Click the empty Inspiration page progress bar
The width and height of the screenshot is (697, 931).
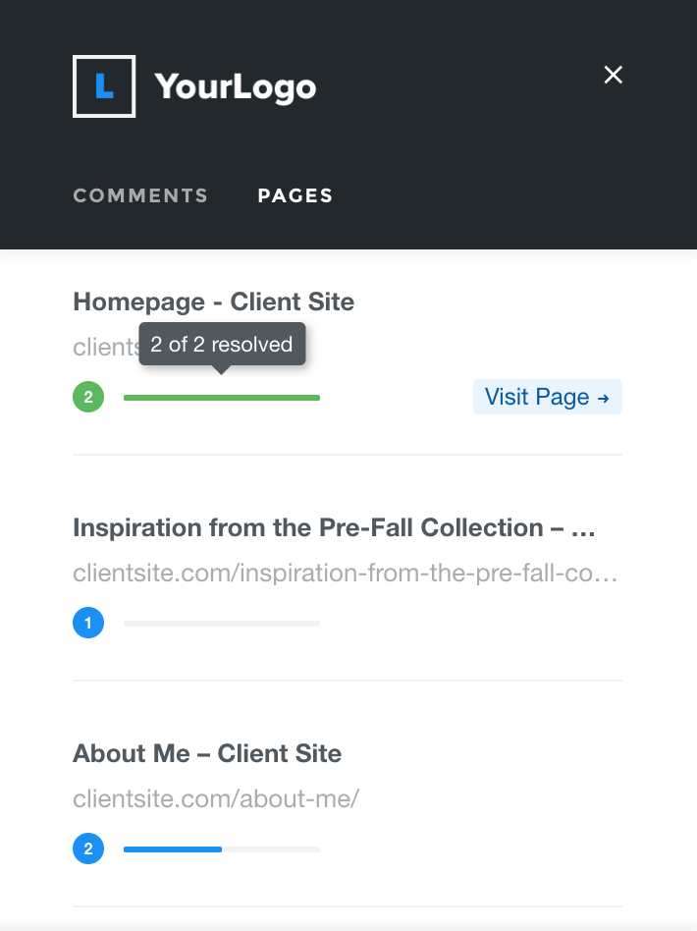click(222, 624)
